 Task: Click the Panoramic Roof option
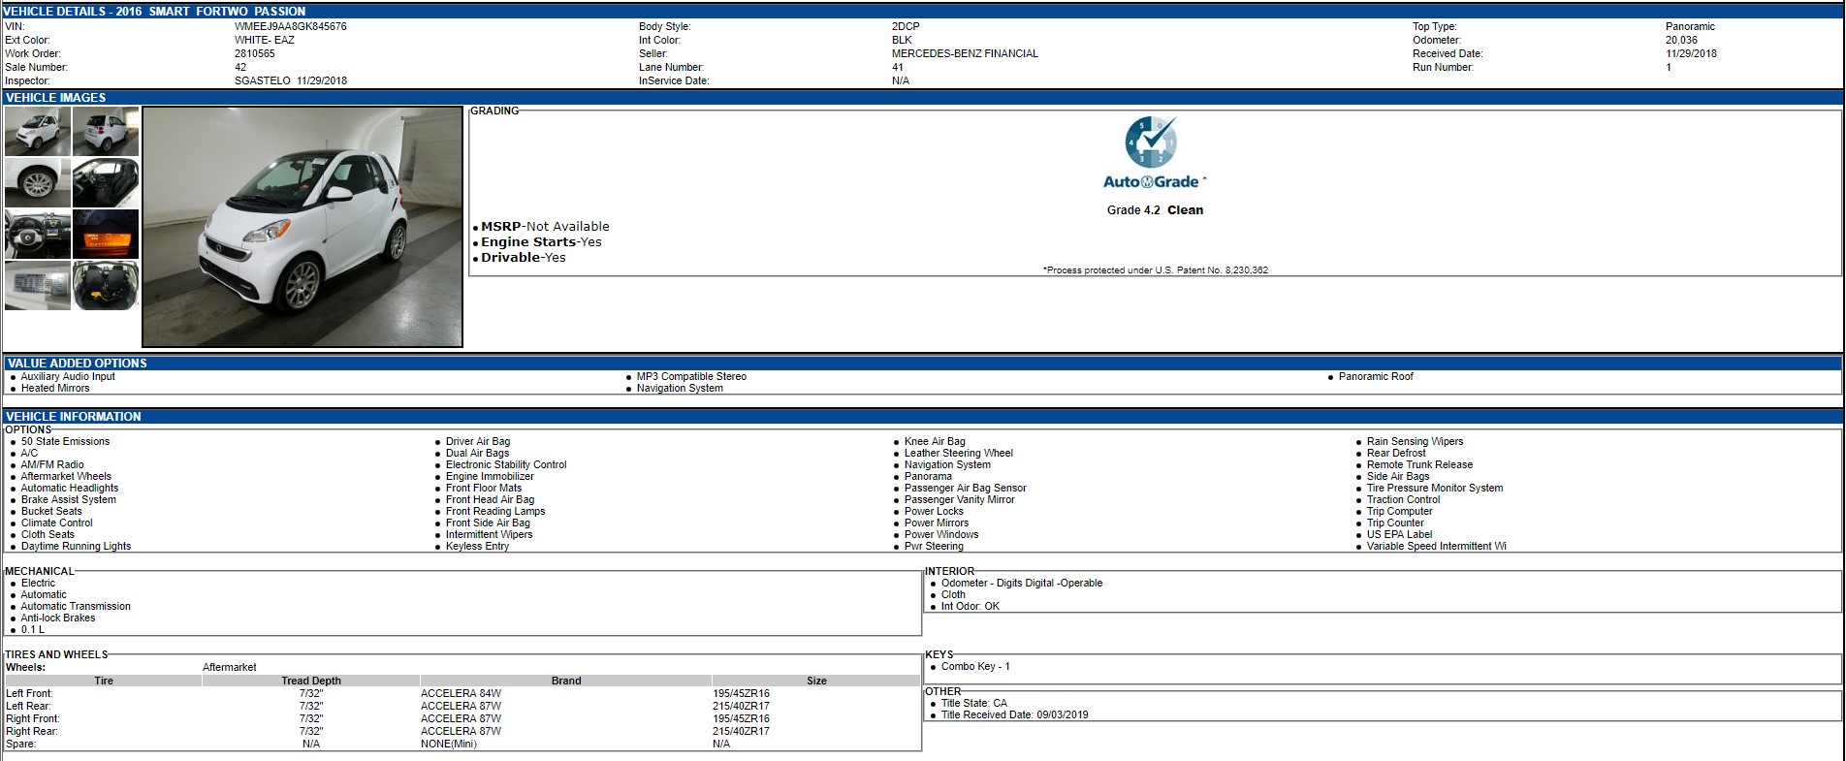[x=1376, y=376]
